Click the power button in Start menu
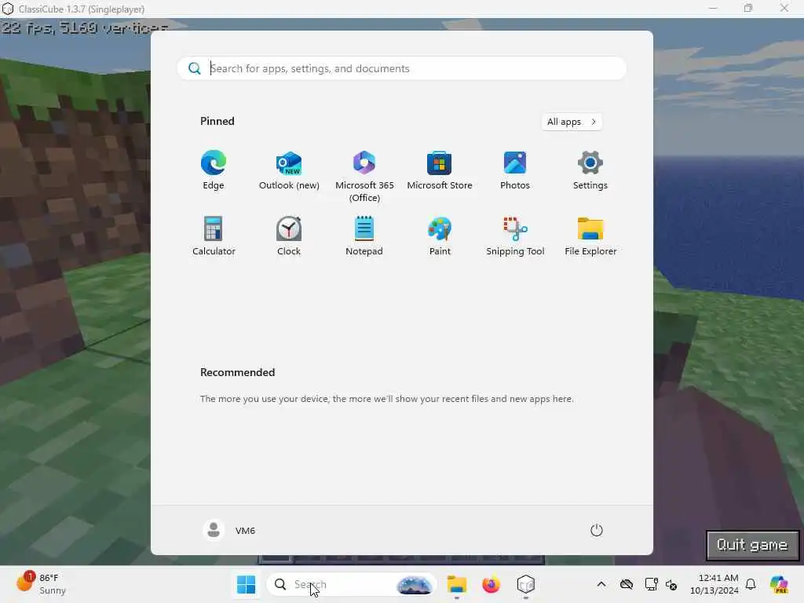 (597, 530)
